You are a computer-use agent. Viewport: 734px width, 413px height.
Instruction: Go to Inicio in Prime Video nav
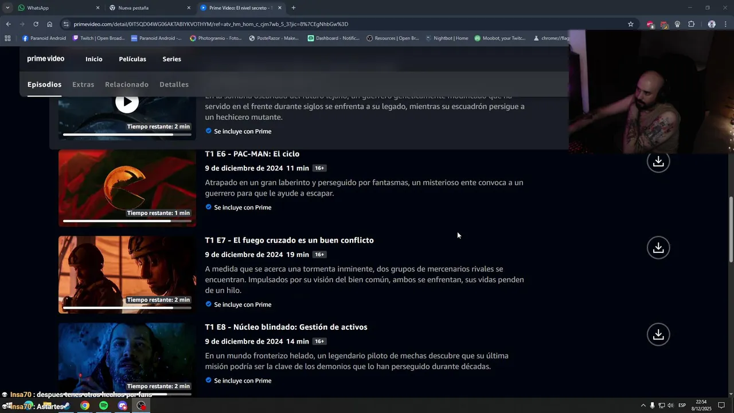(94, 59)
